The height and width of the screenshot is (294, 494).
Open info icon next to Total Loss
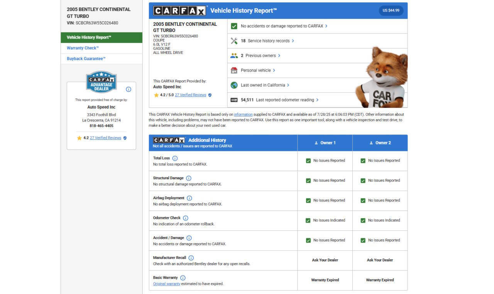[x=175, y=158]
